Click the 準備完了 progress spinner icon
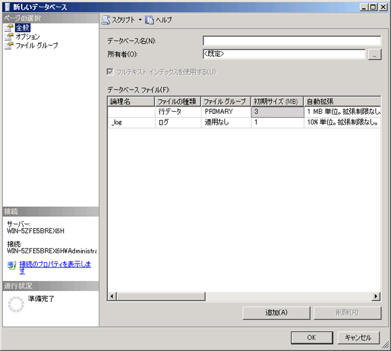The image size is (391, 351). [16, 304]
